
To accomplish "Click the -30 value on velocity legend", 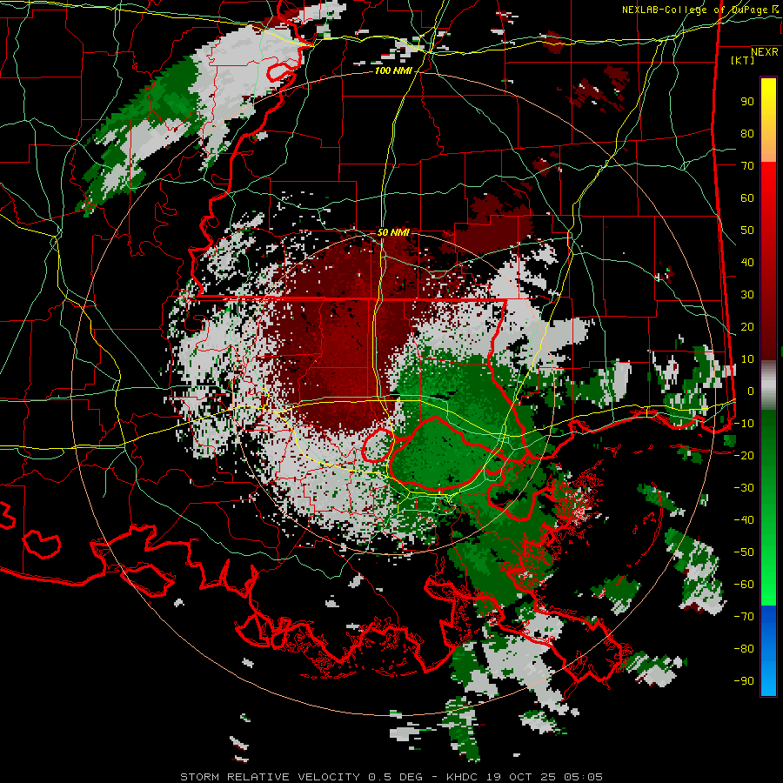I will point(744,488).
